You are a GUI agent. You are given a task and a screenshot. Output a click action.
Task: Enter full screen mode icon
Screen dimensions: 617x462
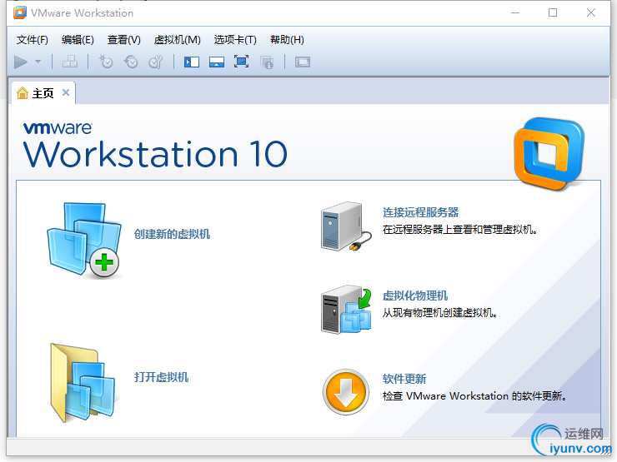tap(241, 62)
